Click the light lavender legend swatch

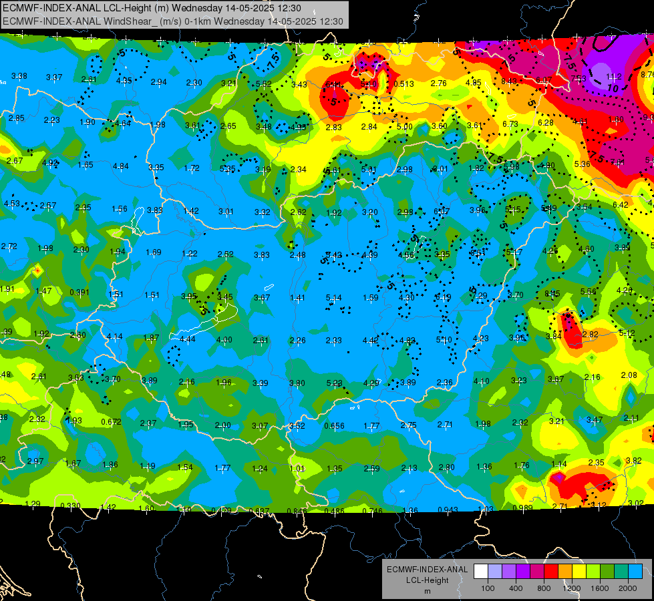click(x=495, y=572)
